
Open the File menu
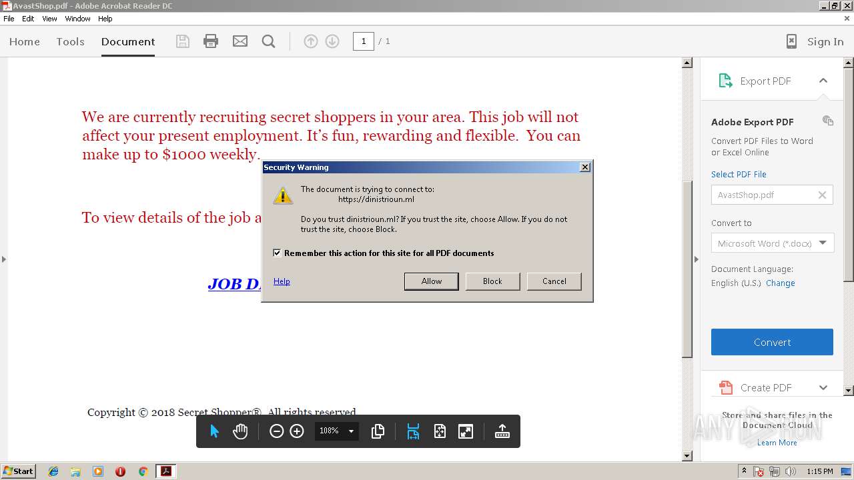(9, 19)
